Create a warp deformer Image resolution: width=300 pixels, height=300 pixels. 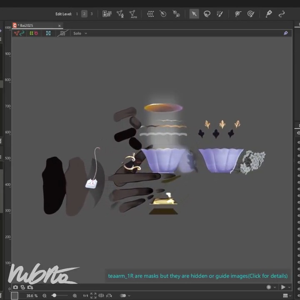click(x=150, y=14)
